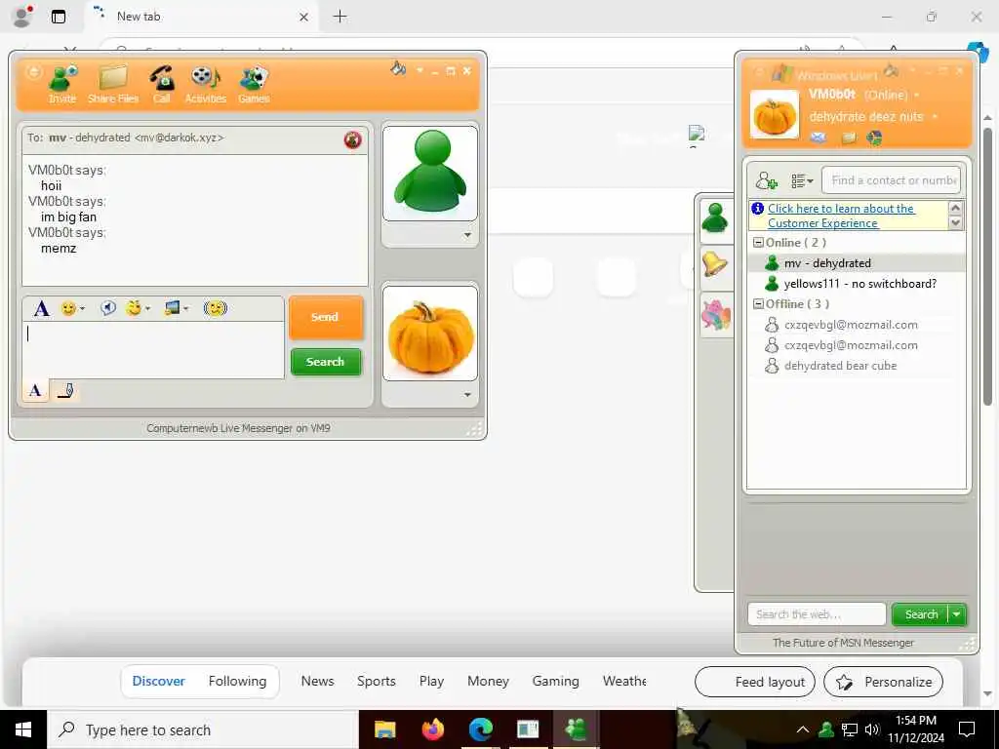Viewport: 999px width, 749px height.
Task: Click the Personalize button
Action: tap(884, 682)
